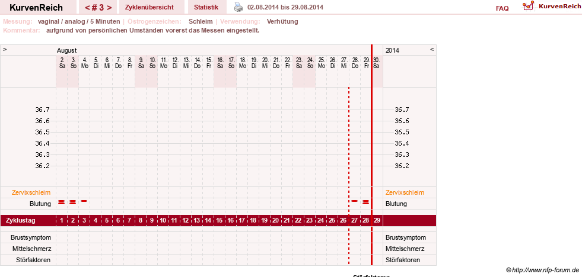Click the Verhütung usage value
The height and width of the screenshot is (277, 582).
[282, 21]
